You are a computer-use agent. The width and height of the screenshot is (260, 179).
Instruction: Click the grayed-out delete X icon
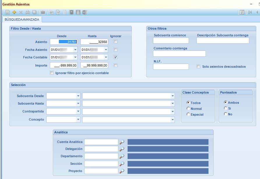(x=21, y=12)
